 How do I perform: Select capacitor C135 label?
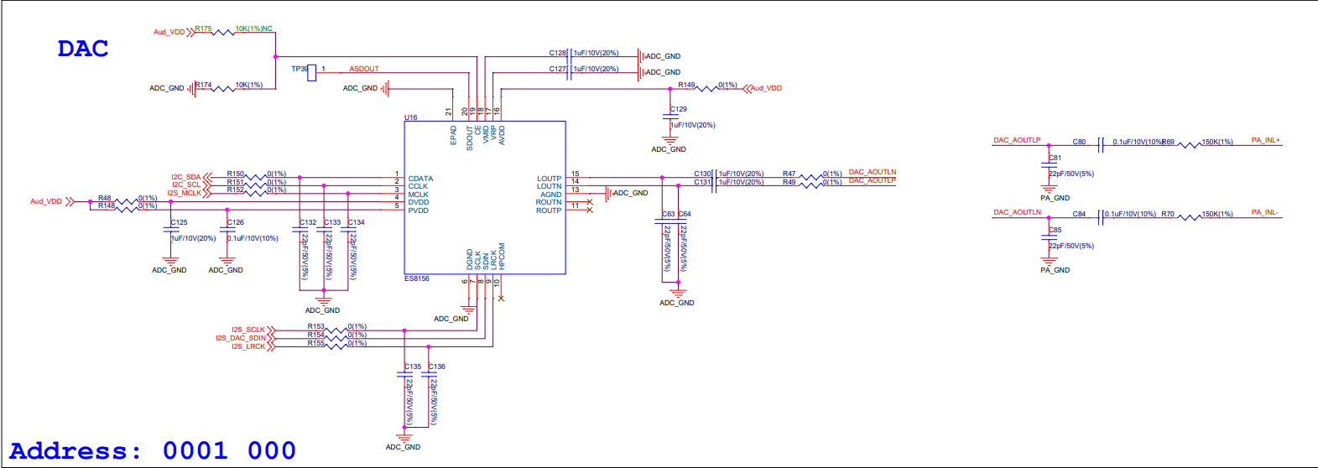[x=413, y=367]
